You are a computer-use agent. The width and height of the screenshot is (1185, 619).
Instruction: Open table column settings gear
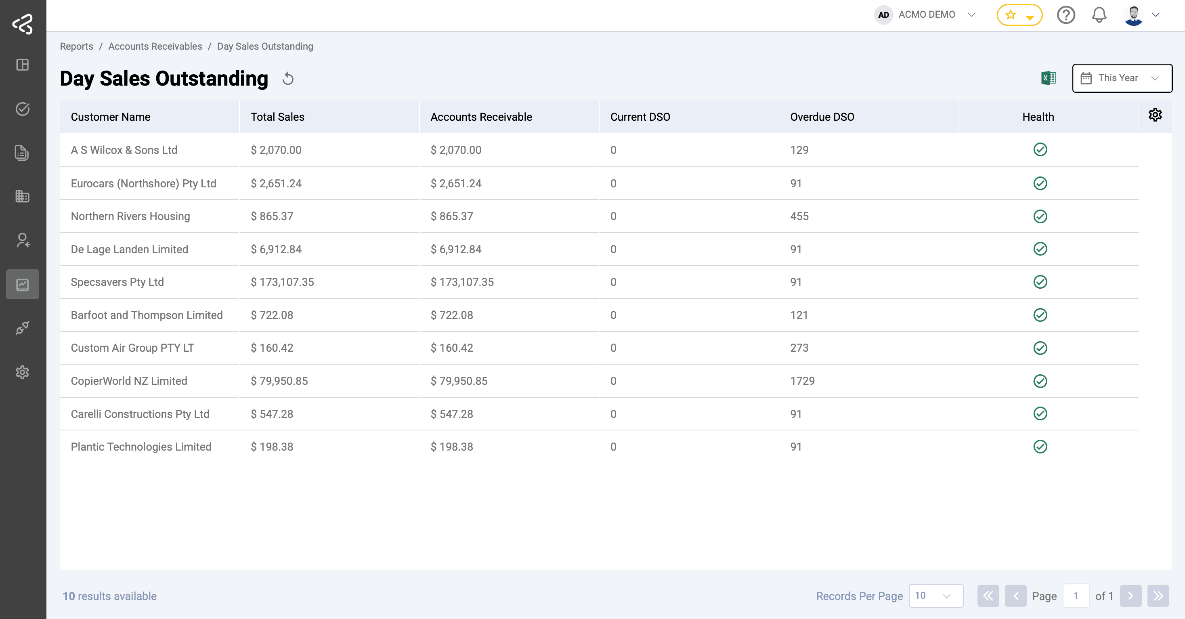[1155, 115]
